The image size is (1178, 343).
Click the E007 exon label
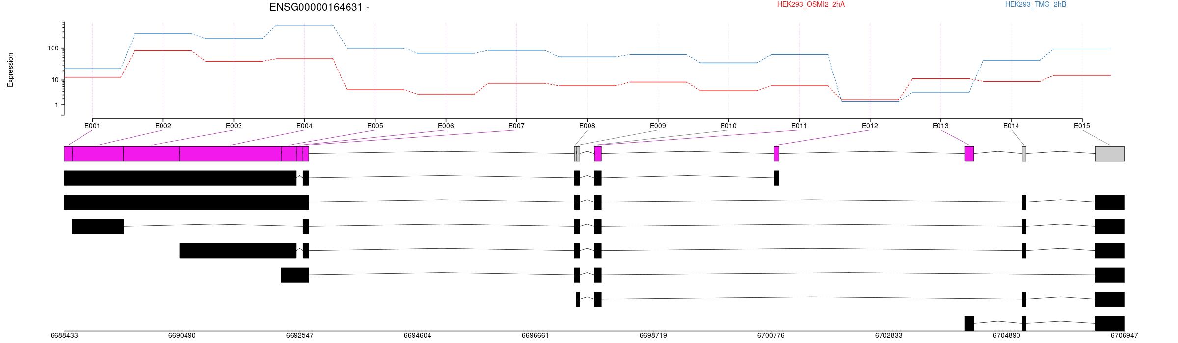[x=516, y=126]
